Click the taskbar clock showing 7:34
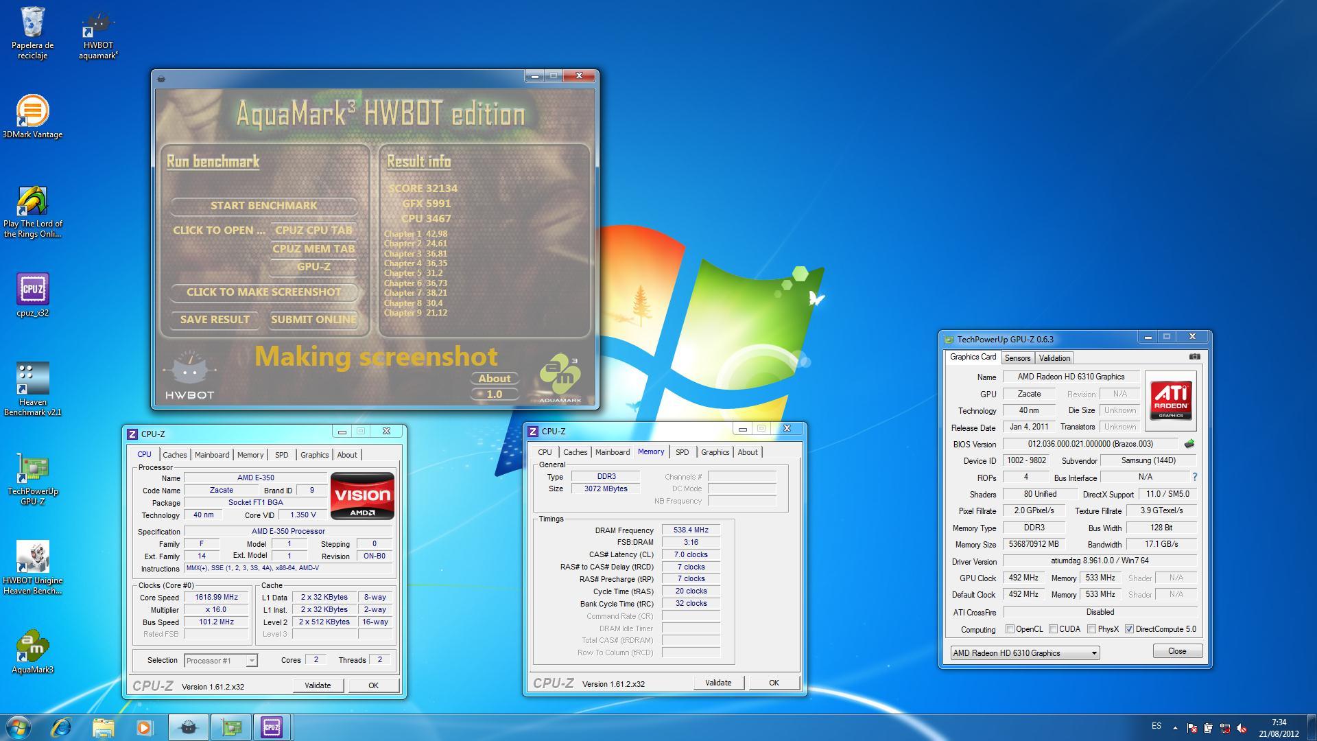 point(1279,728)
